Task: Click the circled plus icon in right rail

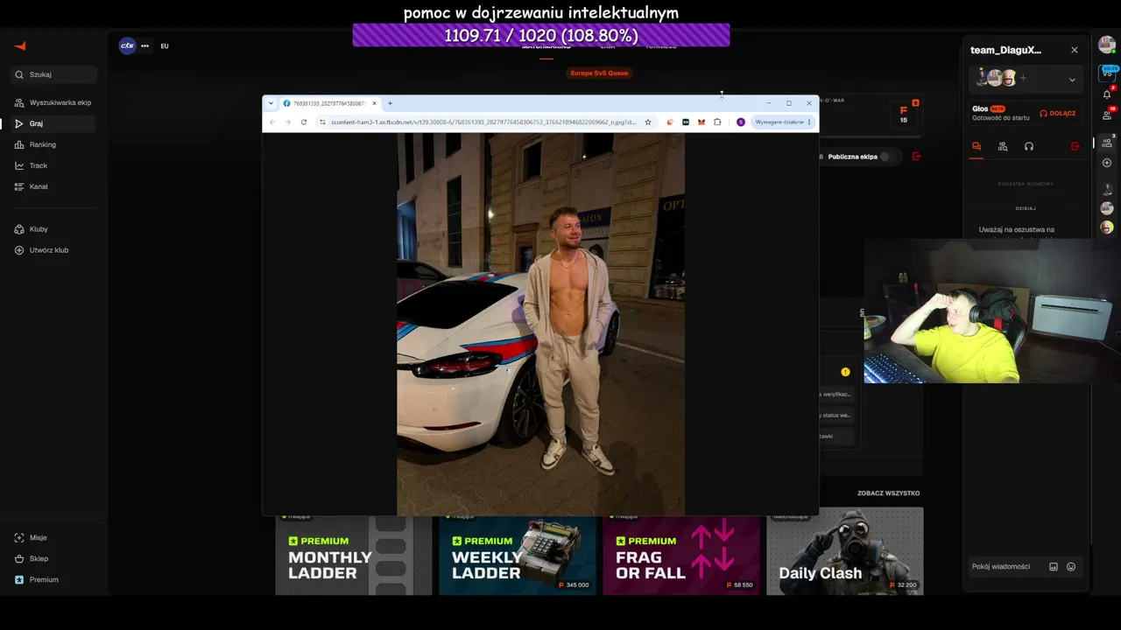Action: (1107, 163)
